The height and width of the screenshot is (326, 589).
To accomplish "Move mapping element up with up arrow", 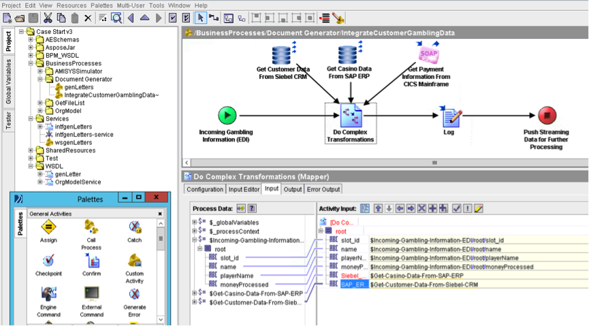I will tap(379, 208).
